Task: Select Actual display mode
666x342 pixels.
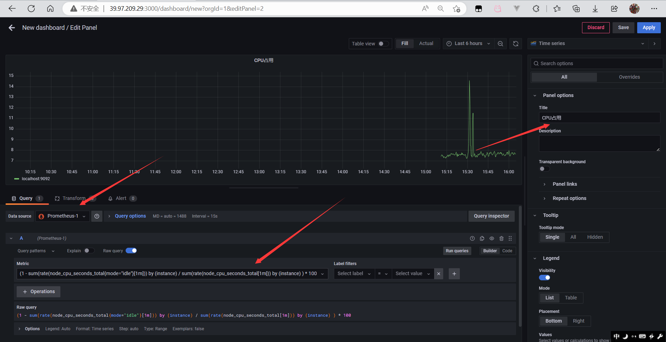Action: click(x=426, y=44)
